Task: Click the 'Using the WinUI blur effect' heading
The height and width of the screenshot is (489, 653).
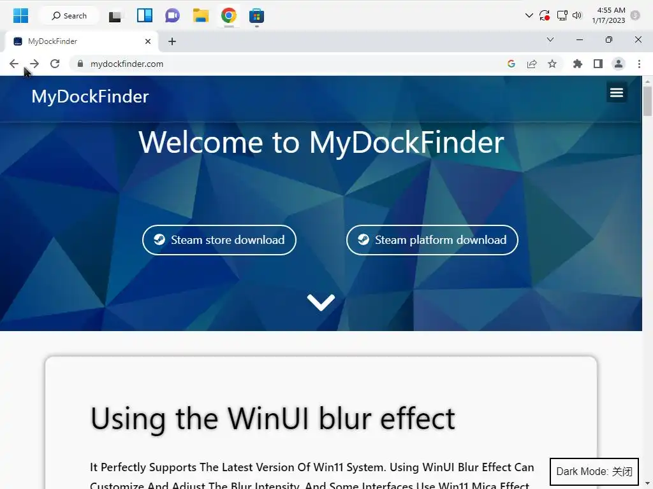Action: [x=273, y=418]
